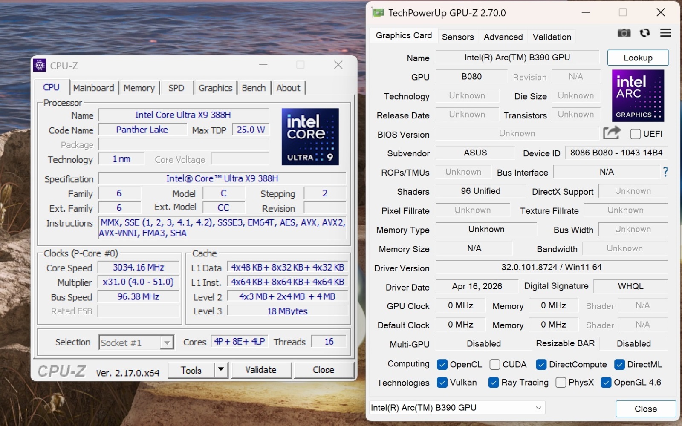Viewport: 682px width, 426px height.
Task: Select the Graphics Card tab in GPU-Z
Action: [x=404, y=35]
